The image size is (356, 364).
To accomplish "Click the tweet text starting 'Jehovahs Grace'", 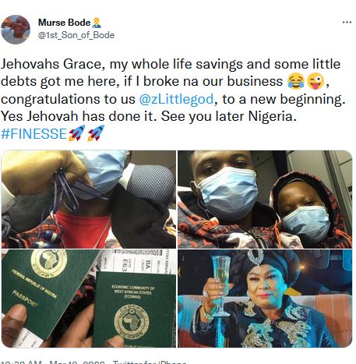I will tap(173, 99).
